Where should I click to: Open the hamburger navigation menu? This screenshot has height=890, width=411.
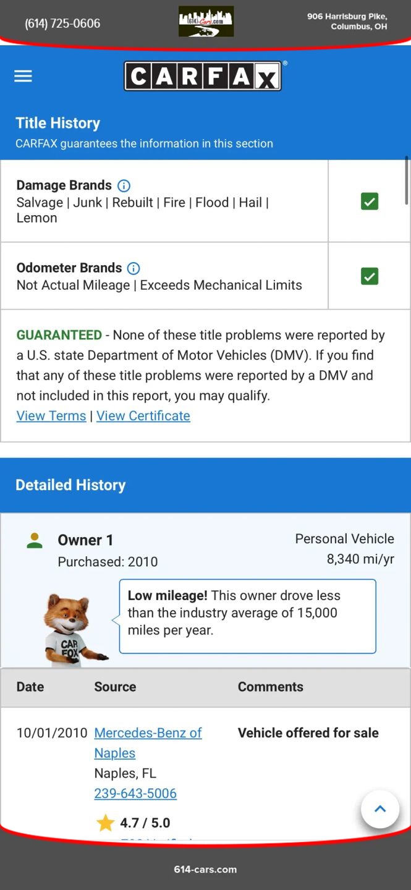(x=23, y=76)
